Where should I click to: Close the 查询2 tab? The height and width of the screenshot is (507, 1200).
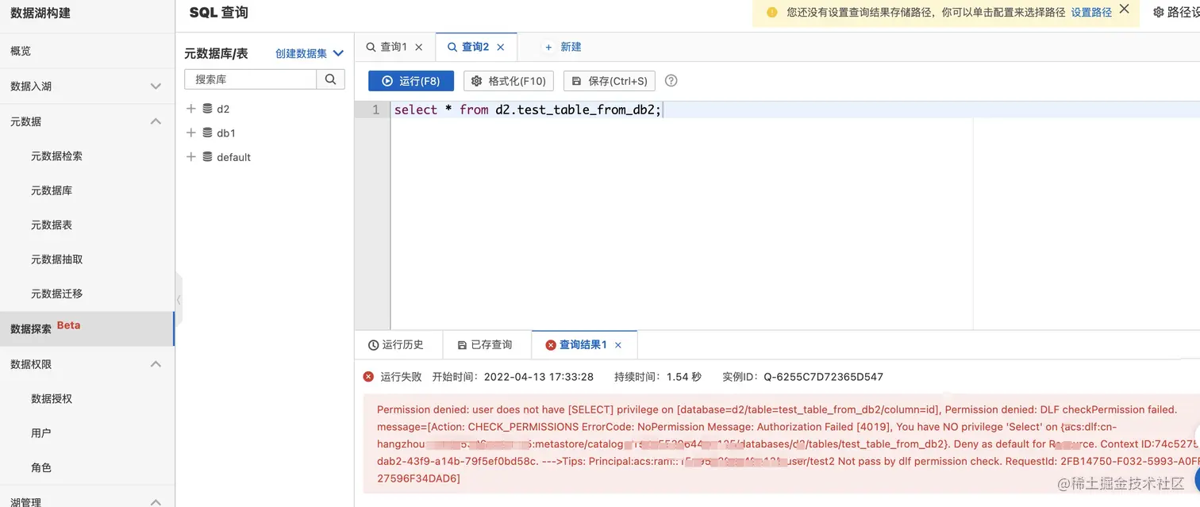tap(501, 48)
